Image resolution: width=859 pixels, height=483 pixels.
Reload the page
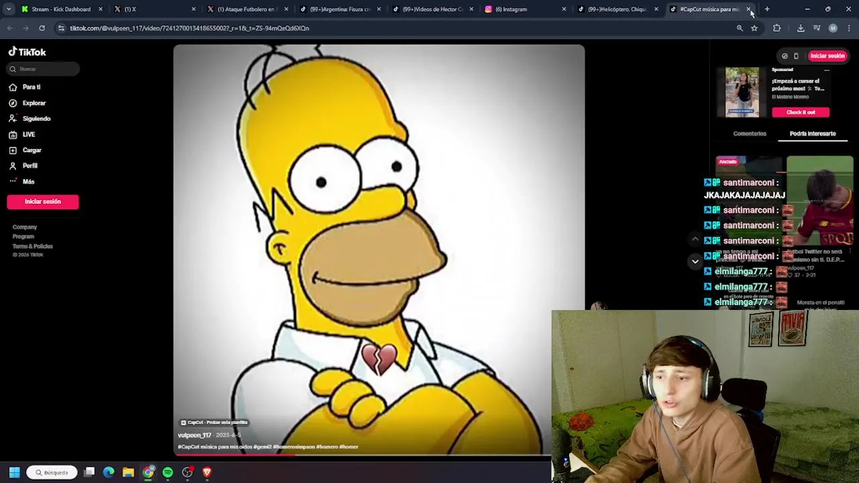pos(42,28)
